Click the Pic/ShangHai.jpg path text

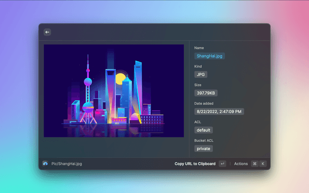click(x=67, y=164)
